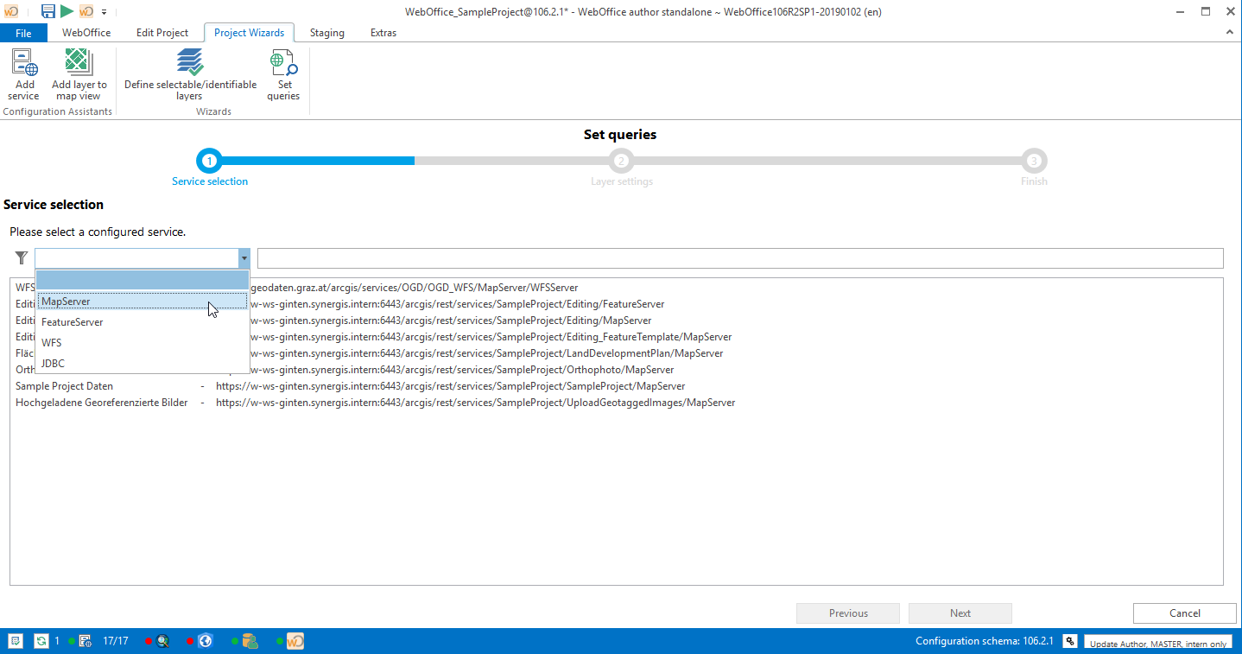Choose FeatureServer in the service type list
This screenshot has width=1242, height=654.
coord(72,321)
